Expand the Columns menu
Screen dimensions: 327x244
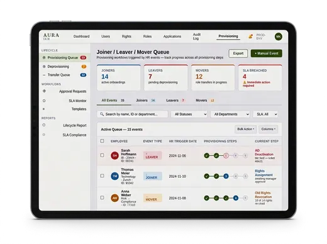click(269, 129)
